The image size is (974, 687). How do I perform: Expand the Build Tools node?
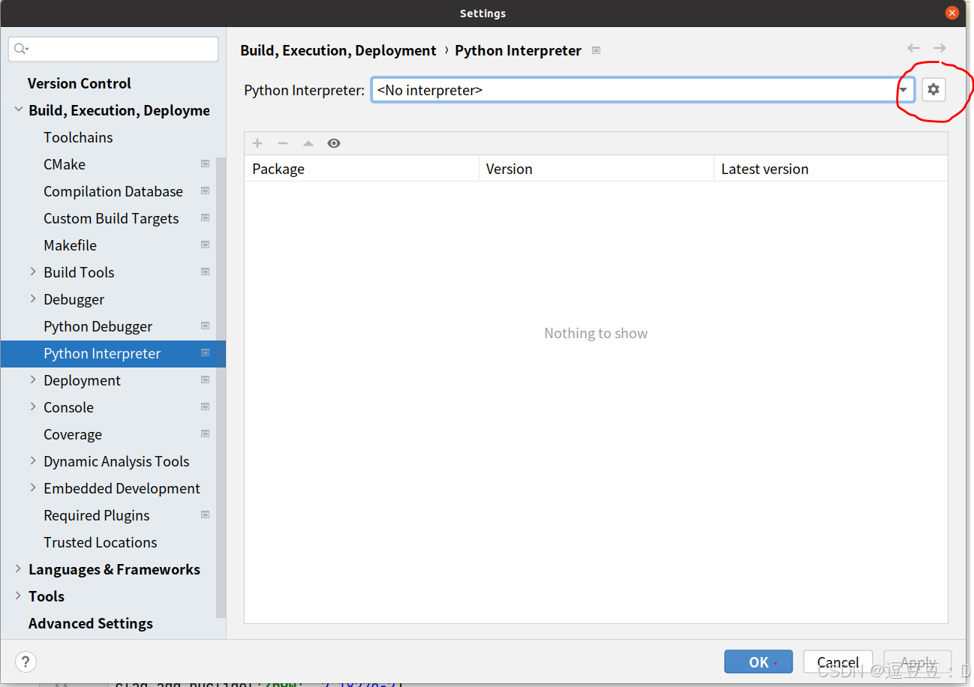32,271
